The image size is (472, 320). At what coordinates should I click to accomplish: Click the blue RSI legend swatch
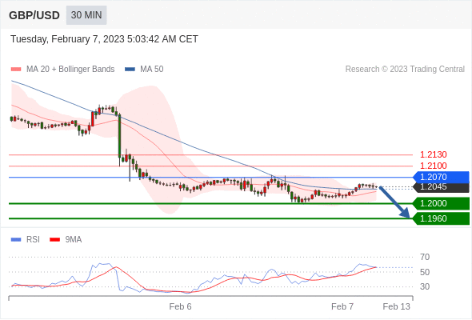pyautogui.click(x=16, y=240)
